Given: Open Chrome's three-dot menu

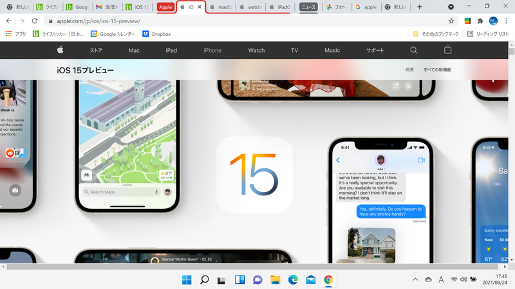Looking at the screenshot, I should (506, 21).
